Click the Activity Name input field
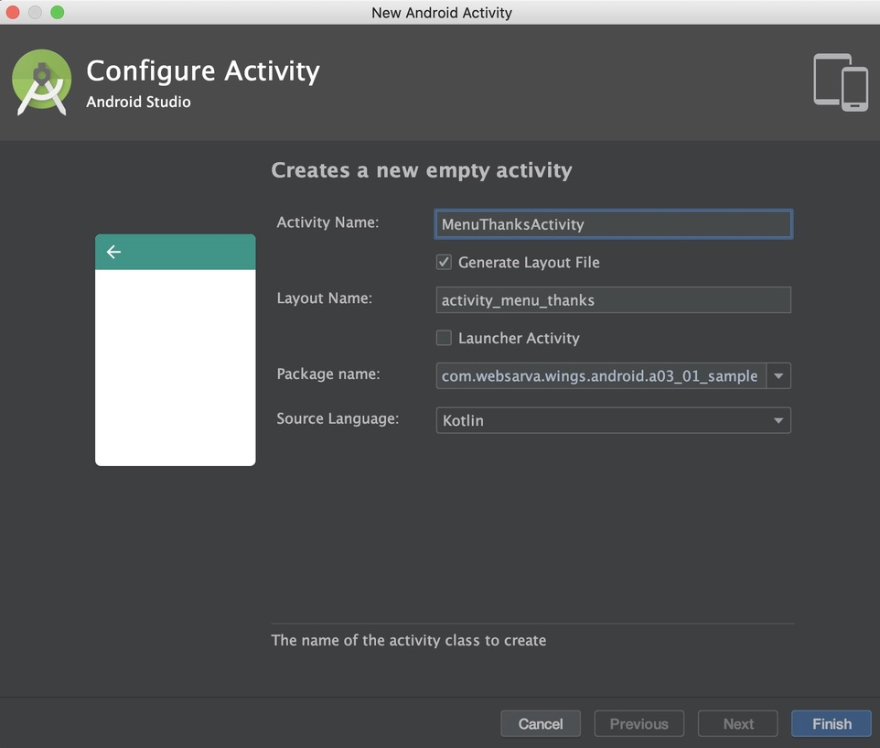The height and width of the screenshot is (748, 880). [614, 224]
